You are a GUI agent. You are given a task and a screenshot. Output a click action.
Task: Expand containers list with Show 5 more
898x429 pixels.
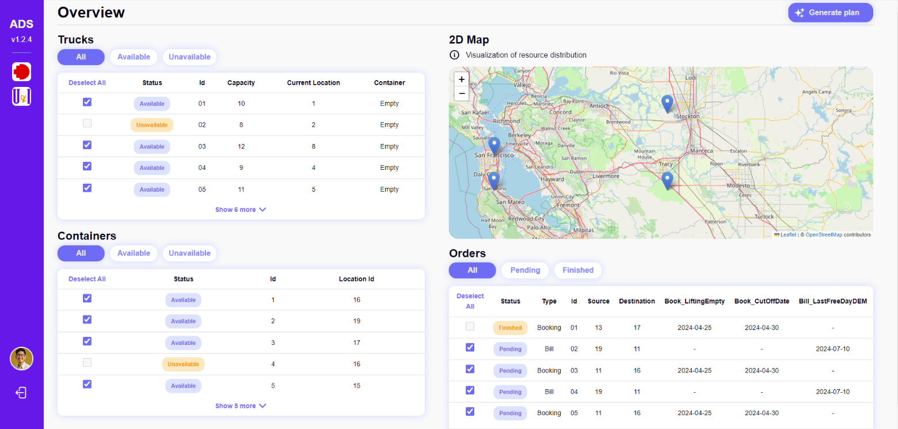point(241,406)
